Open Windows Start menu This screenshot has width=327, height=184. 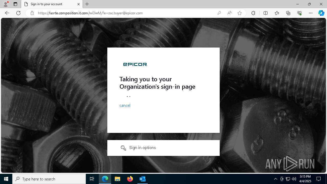pos(6,179)
